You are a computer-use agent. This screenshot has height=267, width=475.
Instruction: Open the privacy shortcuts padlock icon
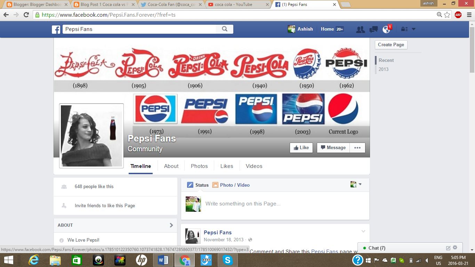404,29
